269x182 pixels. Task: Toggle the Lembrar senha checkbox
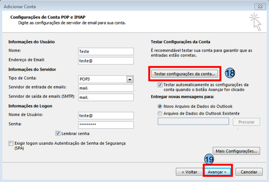58,134
